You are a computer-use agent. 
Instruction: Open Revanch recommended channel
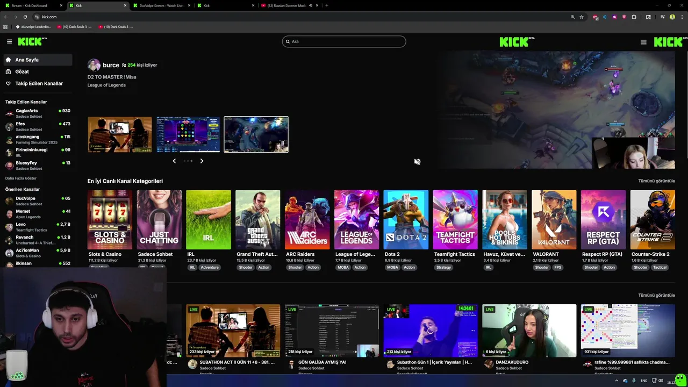coord(38,240)
